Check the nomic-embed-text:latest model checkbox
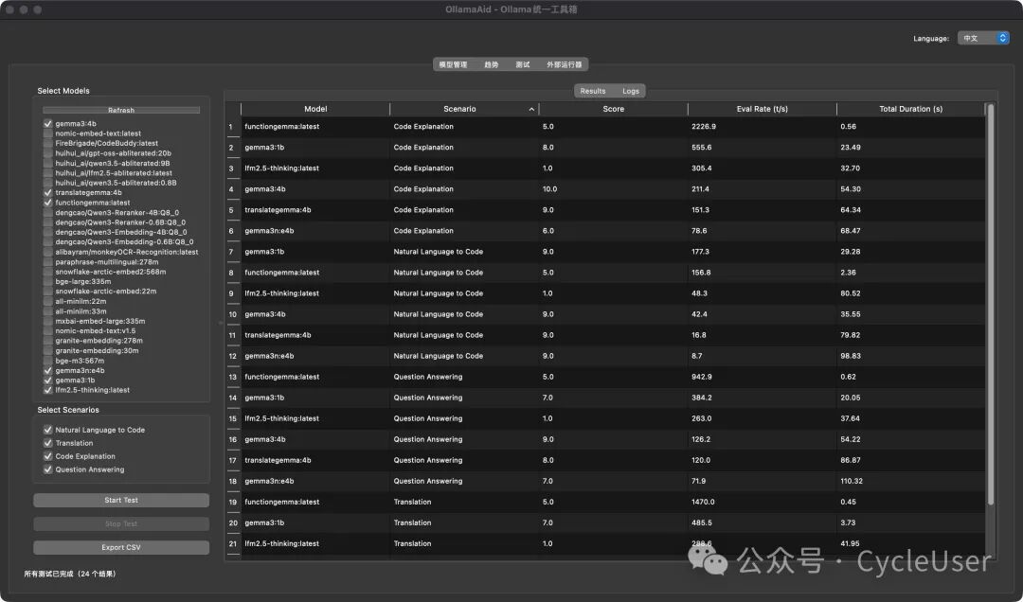 tap(47, 133)
